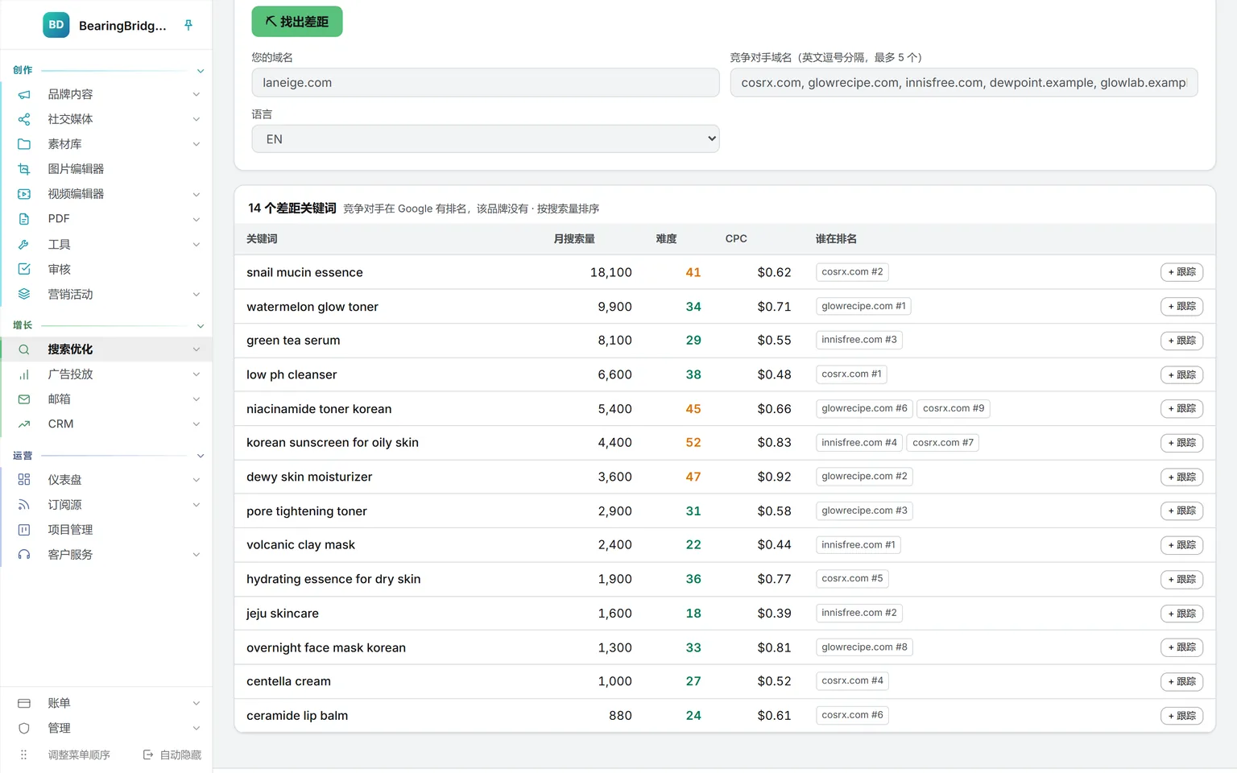This screenshot has width=1237, height=773.
Task: Click the cosrx.com #9 ranking tag
Action: (x=954, y=408)
